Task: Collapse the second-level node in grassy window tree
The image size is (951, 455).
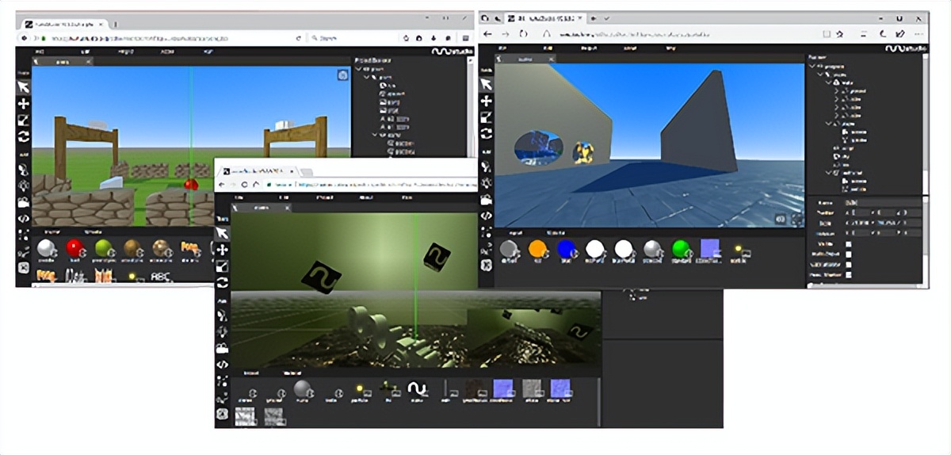Action: click(366, 78)
